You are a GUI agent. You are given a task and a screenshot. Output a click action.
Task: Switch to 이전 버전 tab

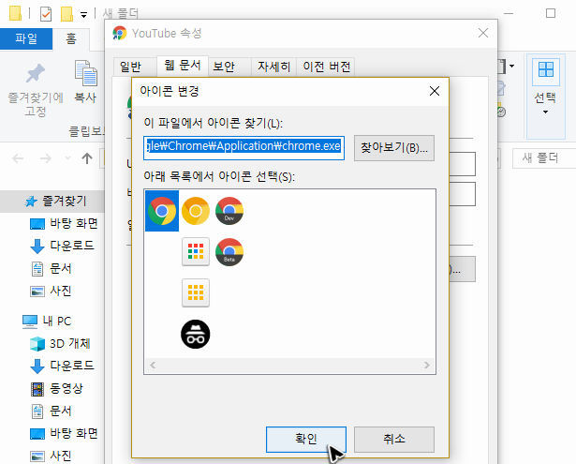tap(326, 67)
